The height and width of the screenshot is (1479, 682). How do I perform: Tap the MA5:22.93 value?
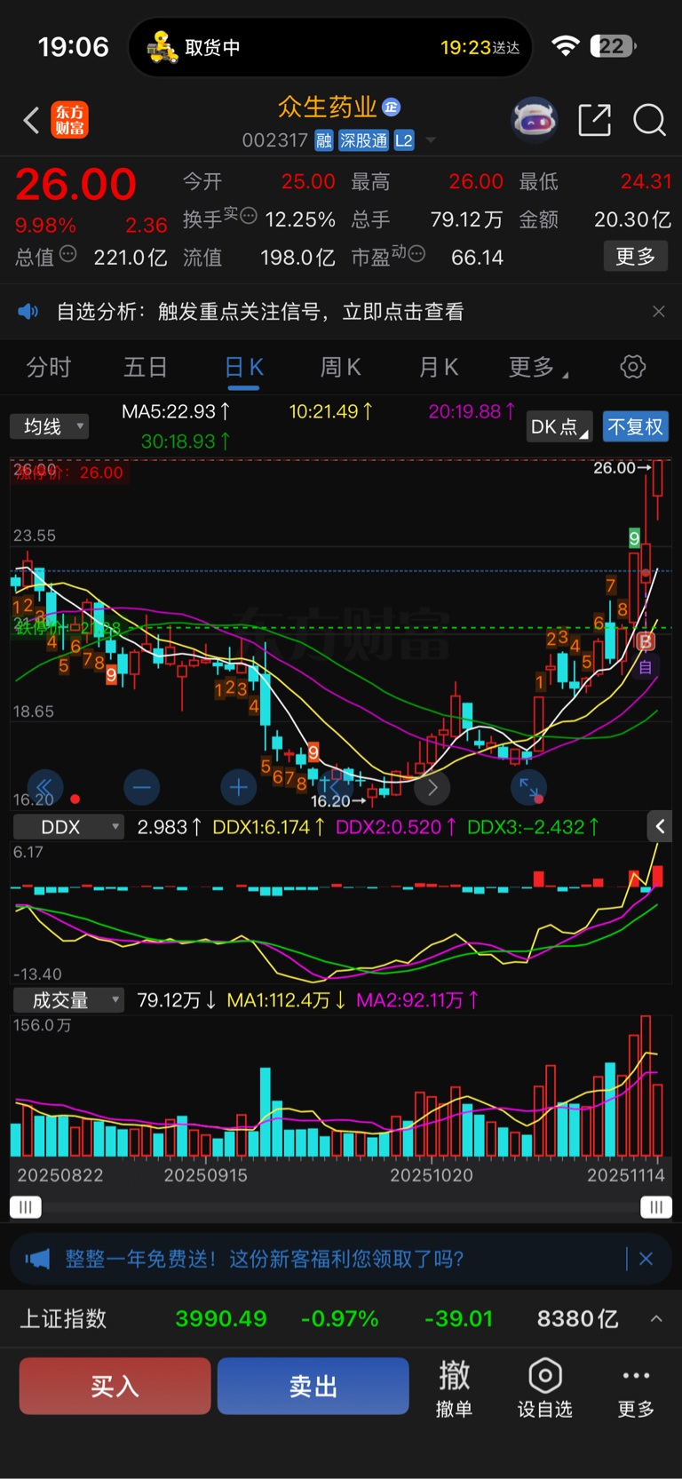176,411
